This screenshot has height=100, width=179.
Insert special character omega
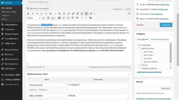(x=68, y=18)
